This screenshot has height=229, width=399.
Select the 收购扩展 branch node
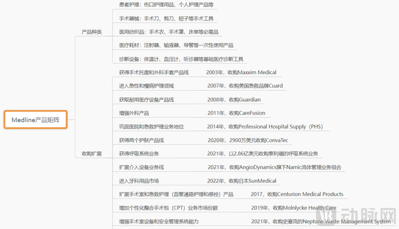pos(92,153)
